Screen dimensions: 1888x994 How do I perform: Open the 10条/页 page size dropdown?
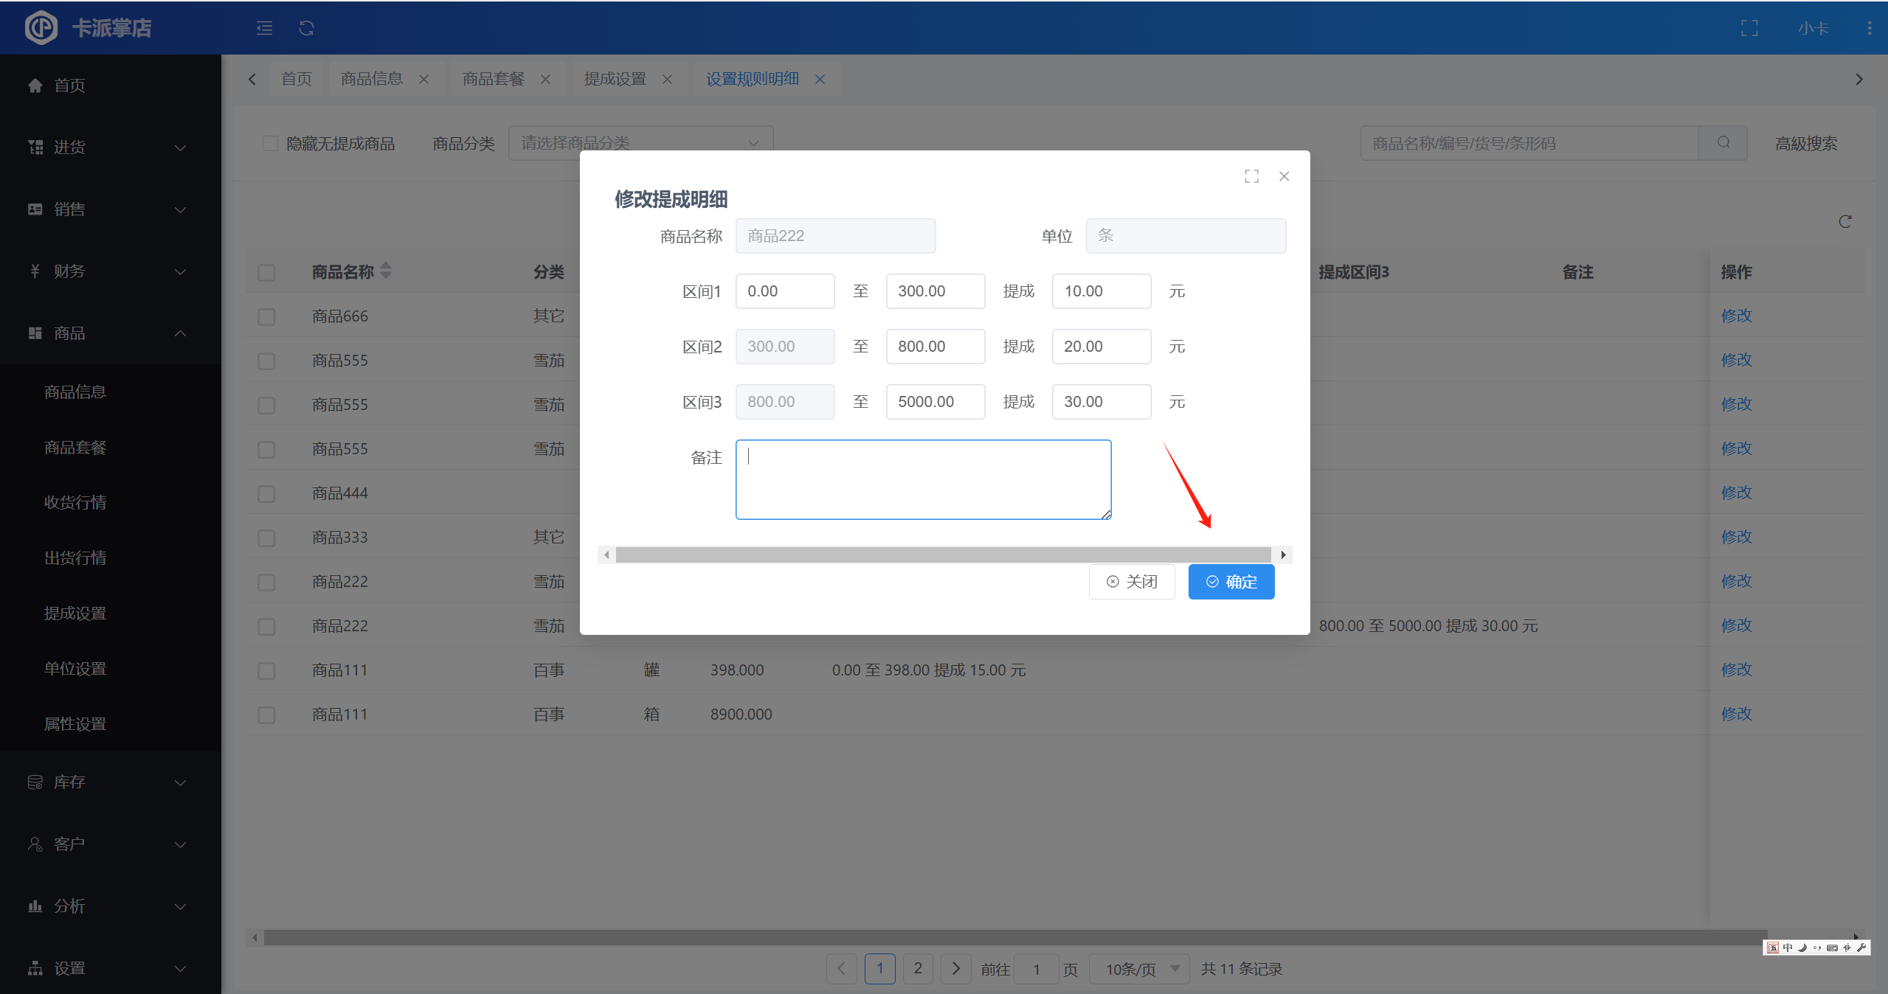1140,969
